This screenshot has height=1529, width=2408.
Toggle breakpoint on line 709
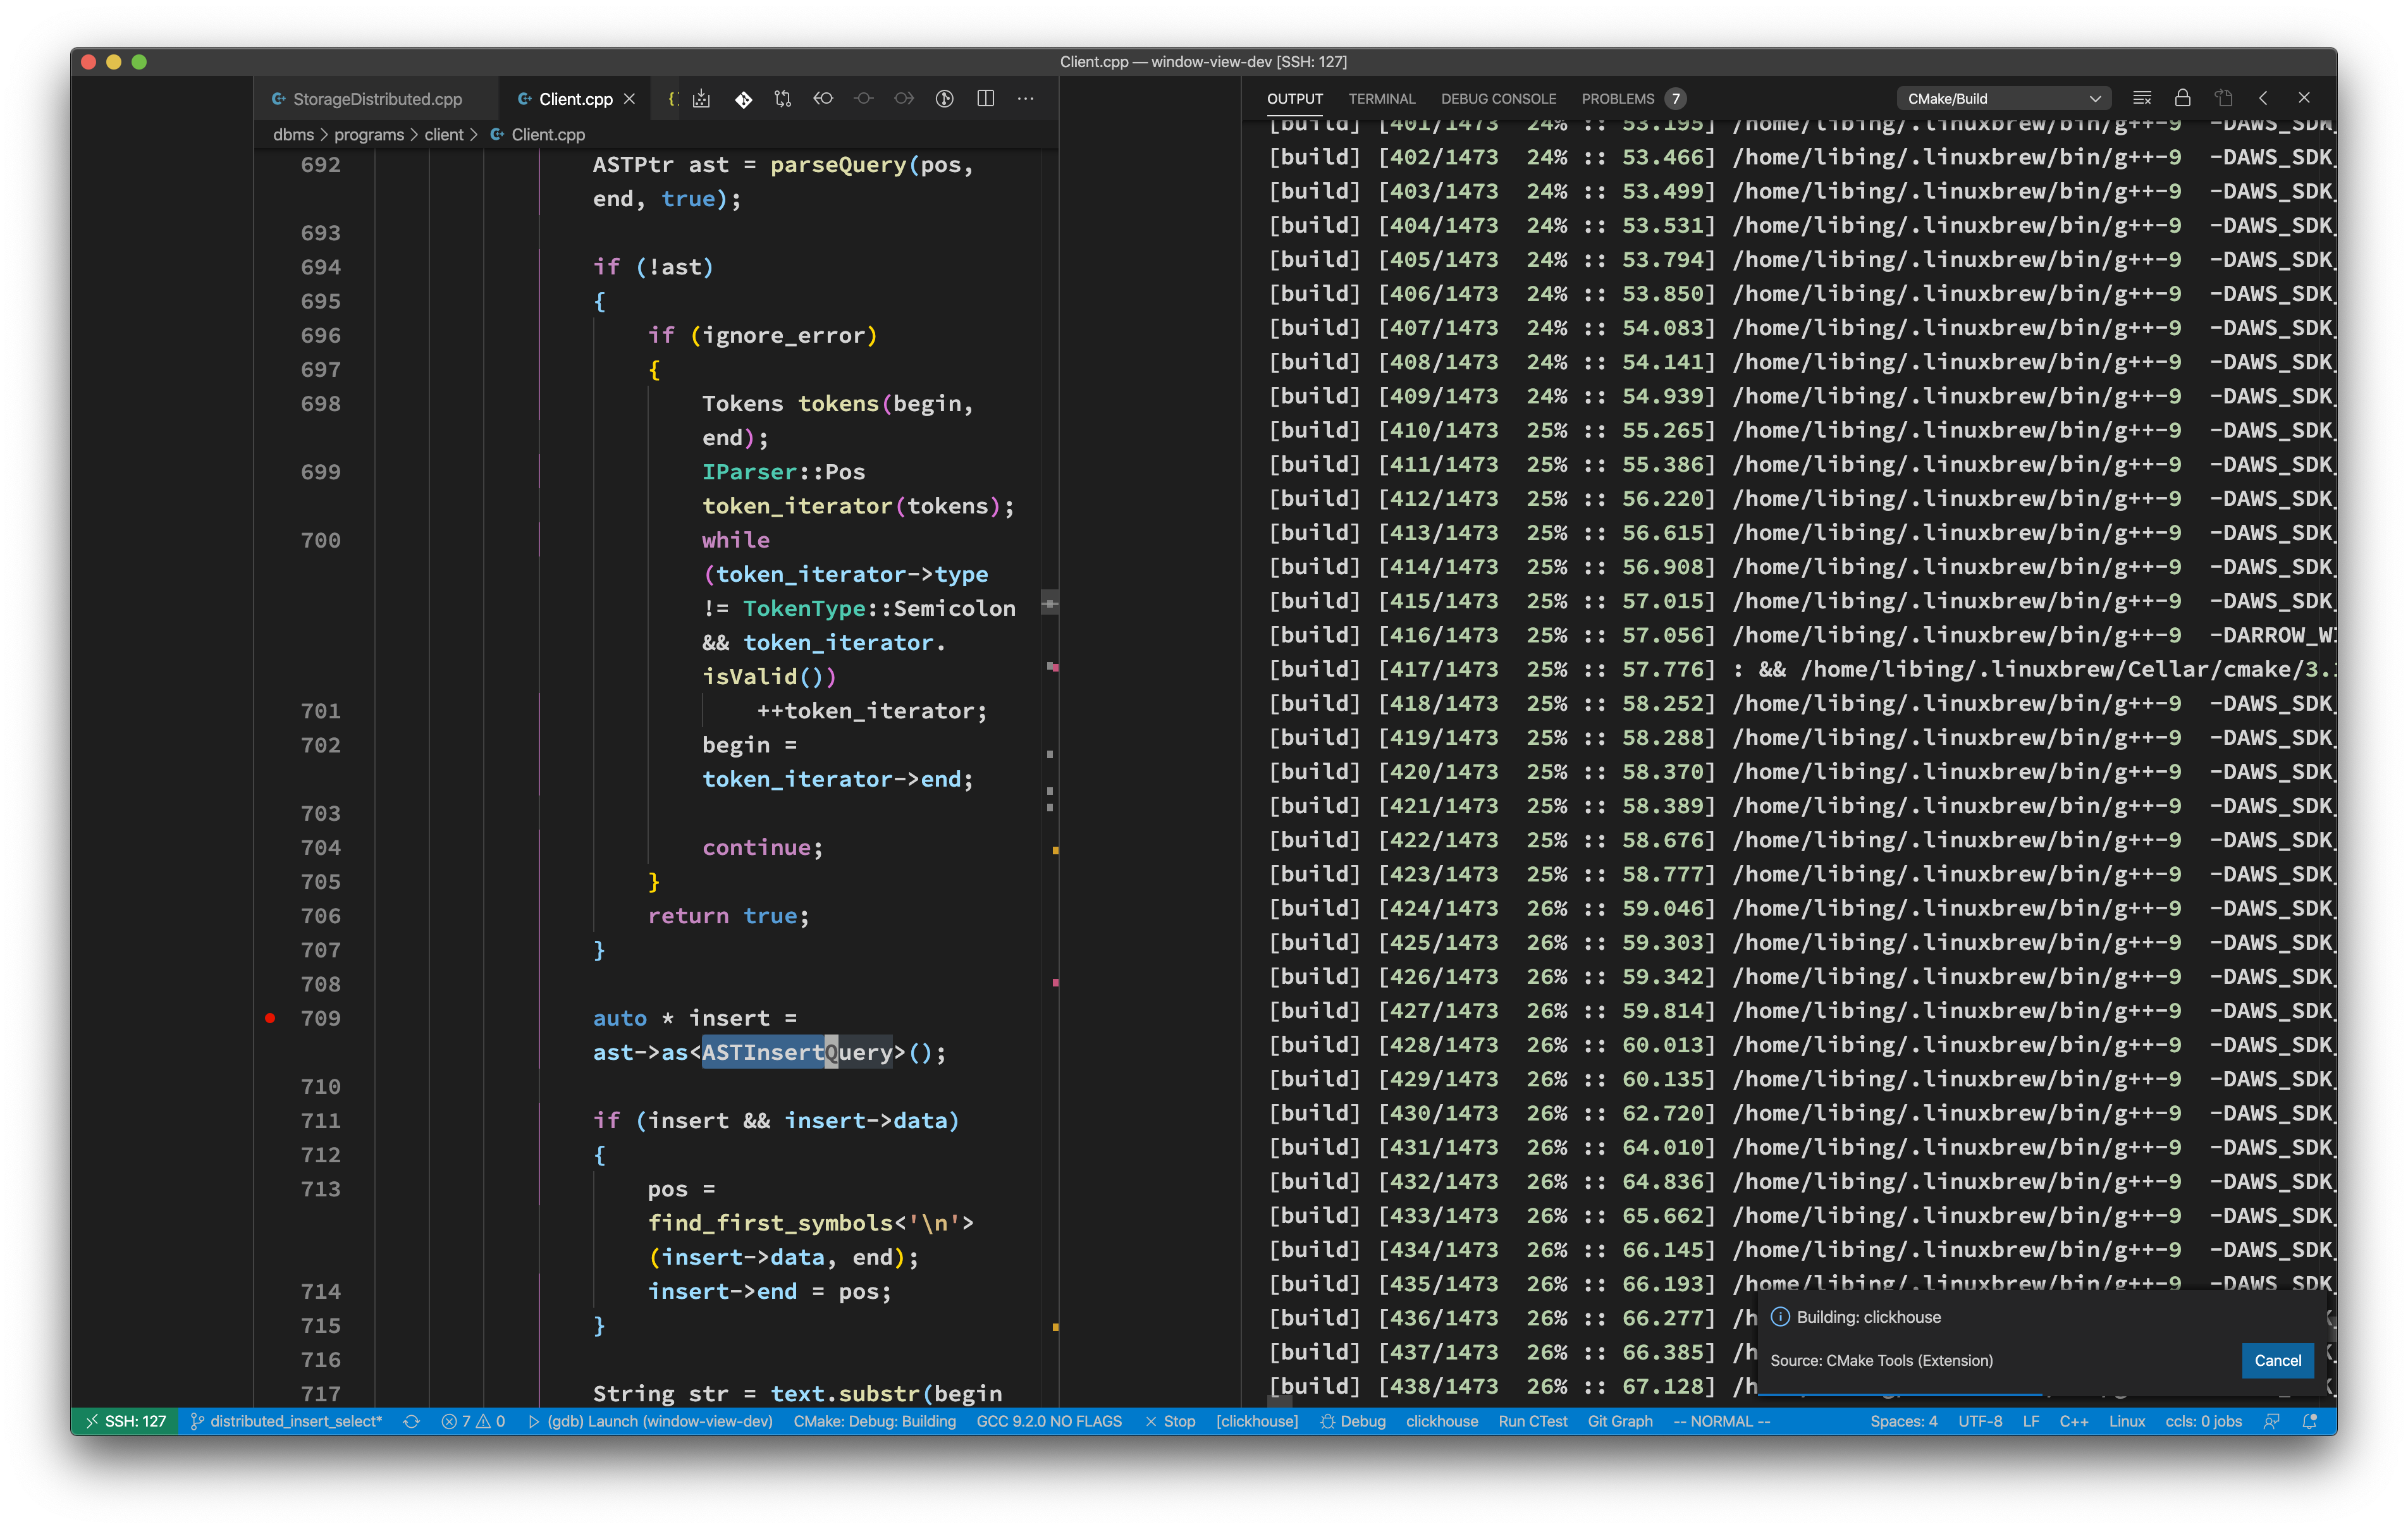coord(270,1018)
